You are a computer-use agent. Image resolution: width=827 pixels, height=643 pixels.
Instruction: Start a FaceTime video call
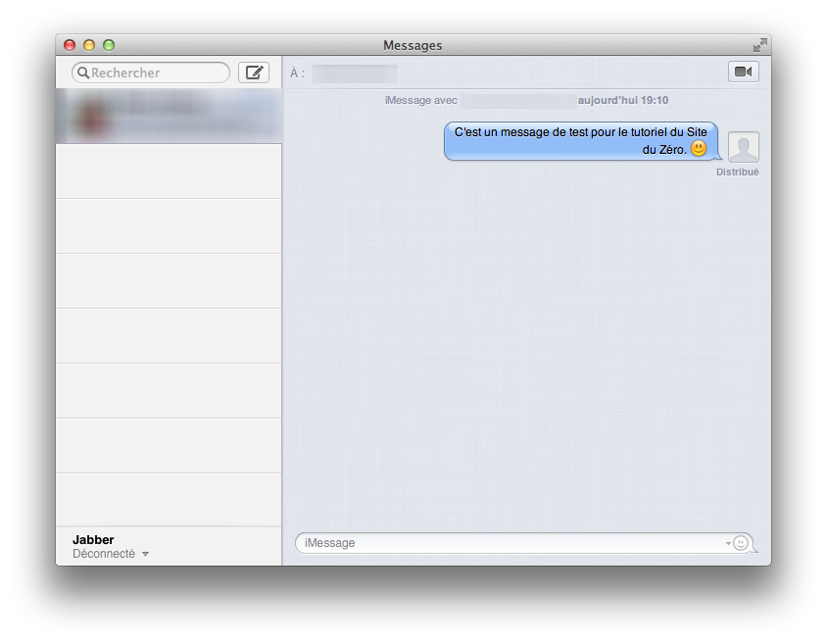[x=743, y=71]
